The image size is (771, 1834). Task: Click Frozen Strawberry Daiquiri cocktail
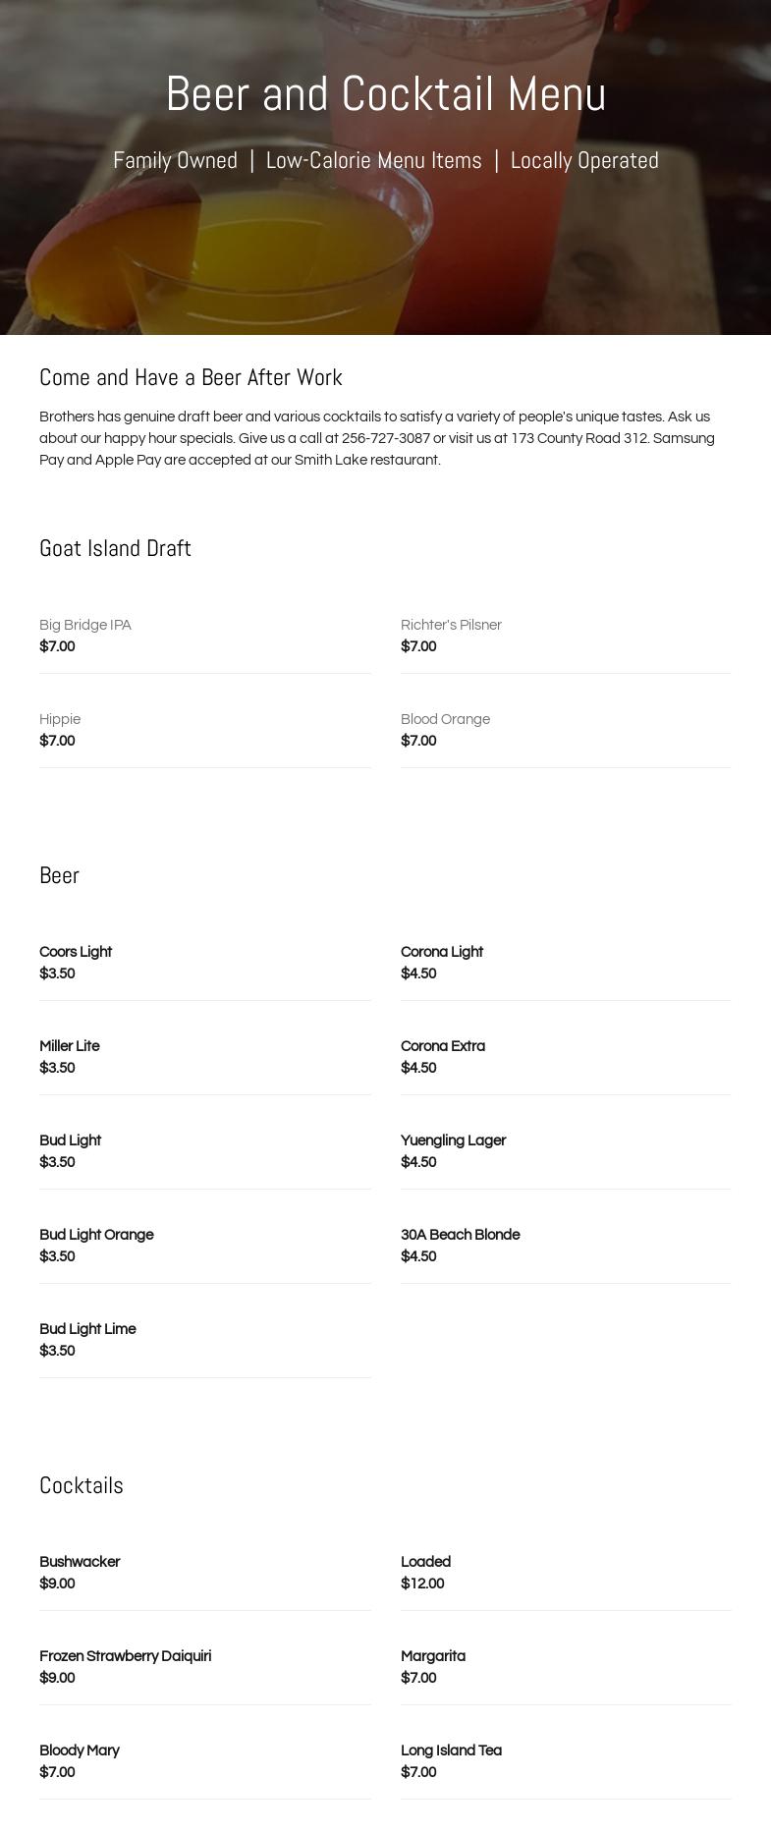click(x=125, y=1656)
